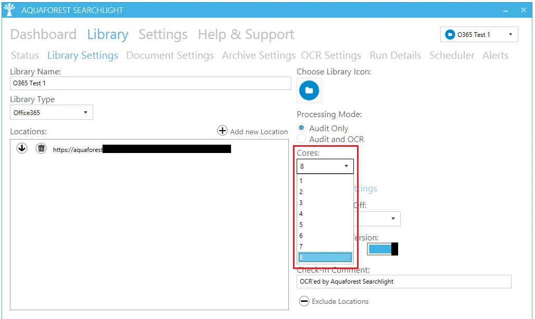
Task: Click the Add new Location label
Action: [x=259, y=132]
